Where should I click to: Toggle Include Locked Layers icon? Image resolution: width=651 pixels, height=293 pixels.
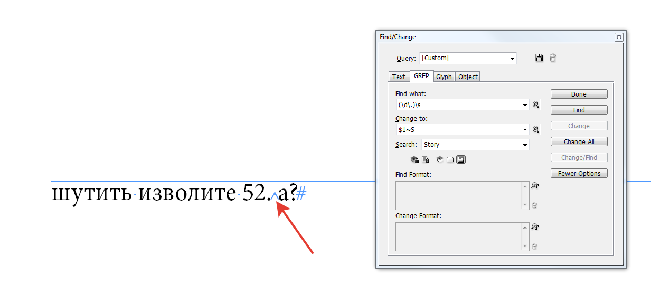pyautogui.click(x=414, y=159)
